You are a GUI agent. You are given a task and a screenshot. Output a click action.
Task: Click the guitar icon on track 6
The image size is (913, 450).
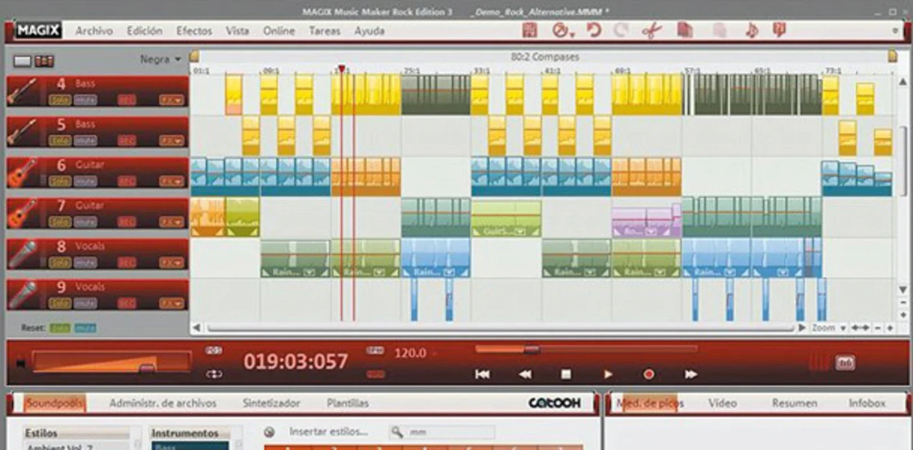point(23,173)
